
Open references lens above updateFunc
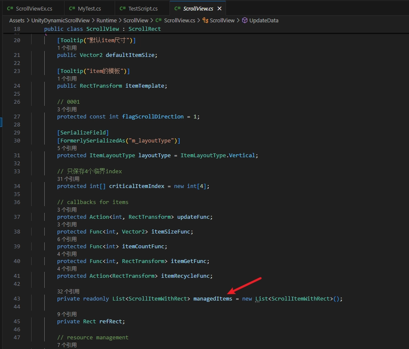pyautogui.click(x=67, y=210)
